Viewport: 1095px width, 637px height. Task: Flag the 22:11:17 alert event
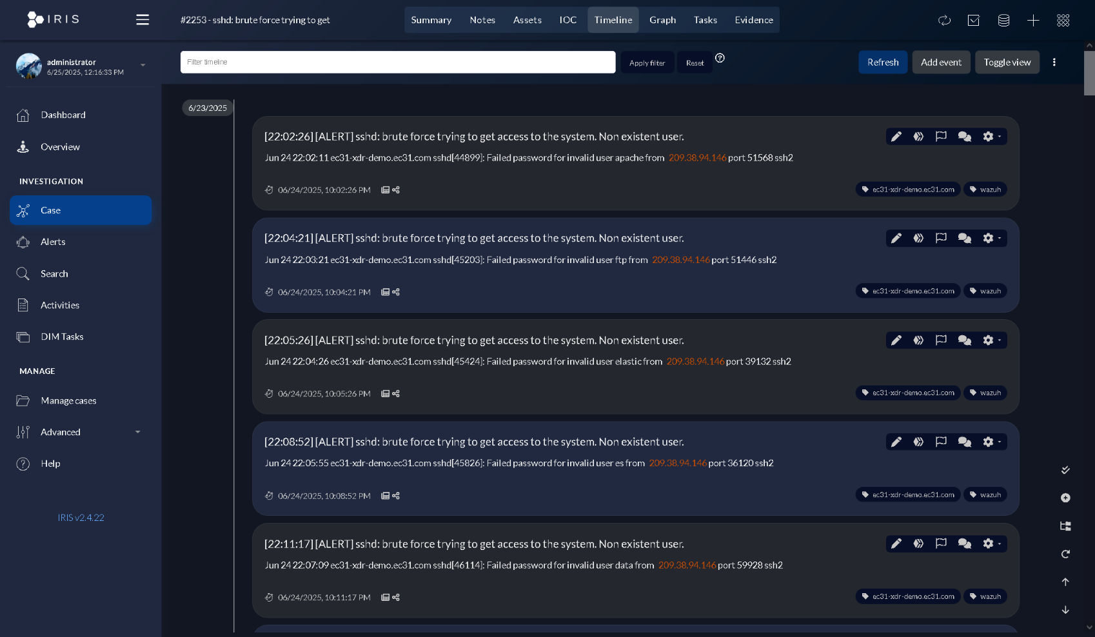(x=941, y=544)
